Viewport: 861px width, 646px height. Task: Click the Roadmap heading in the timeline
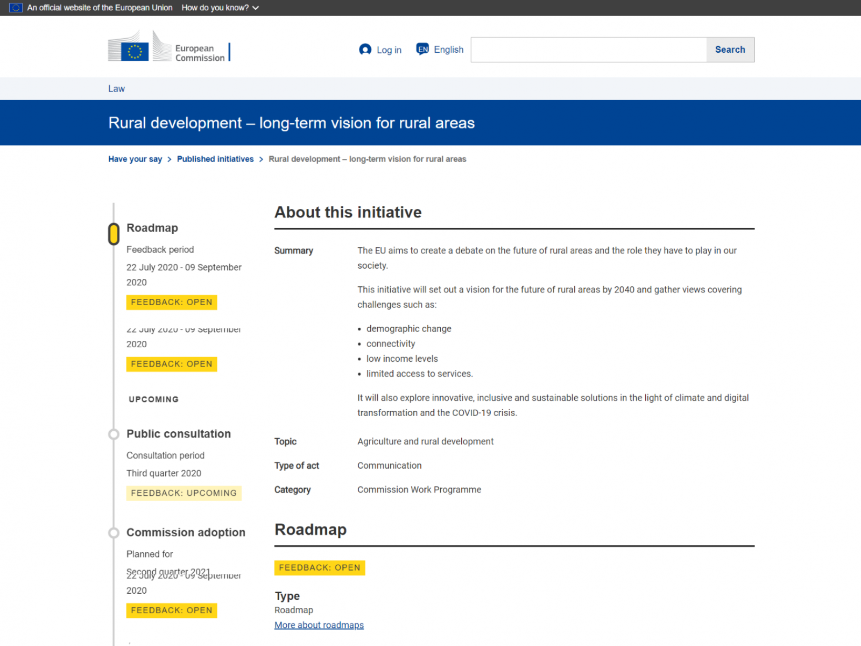tap(152, 228)
